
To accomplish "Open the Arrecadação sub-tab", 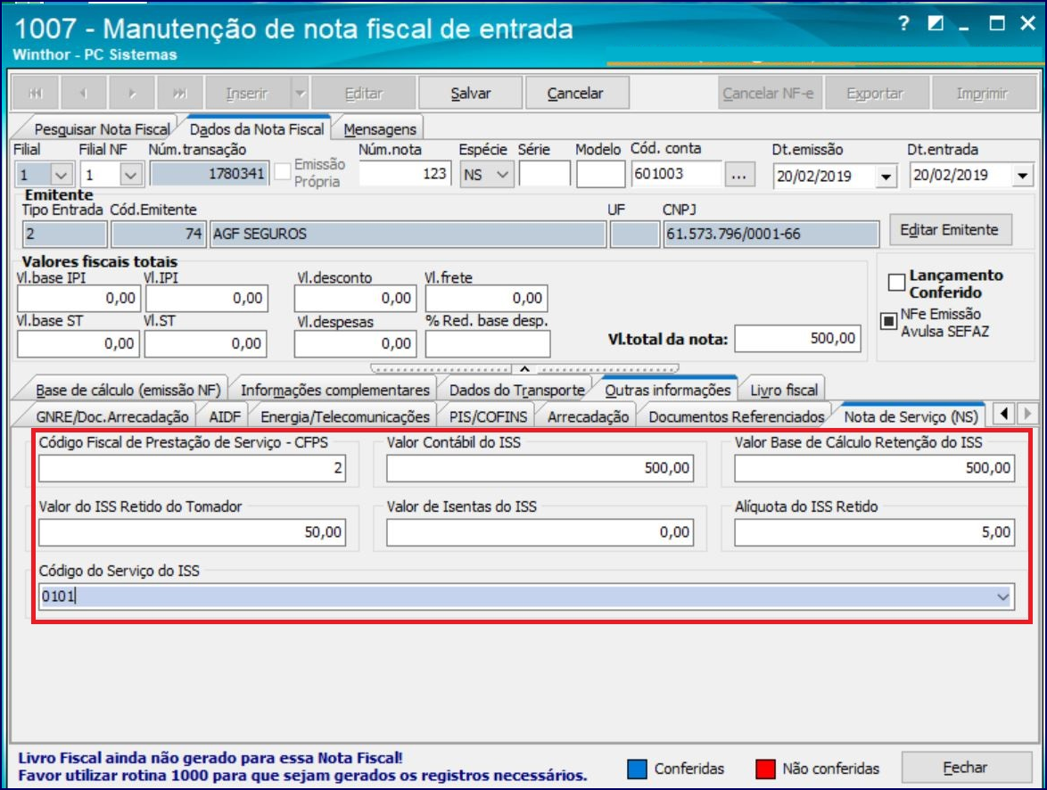I will pyautogui.click(x=589, y=416).
